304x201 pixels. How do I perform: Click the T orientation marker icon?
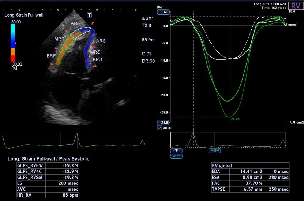[x=89, y=14]
